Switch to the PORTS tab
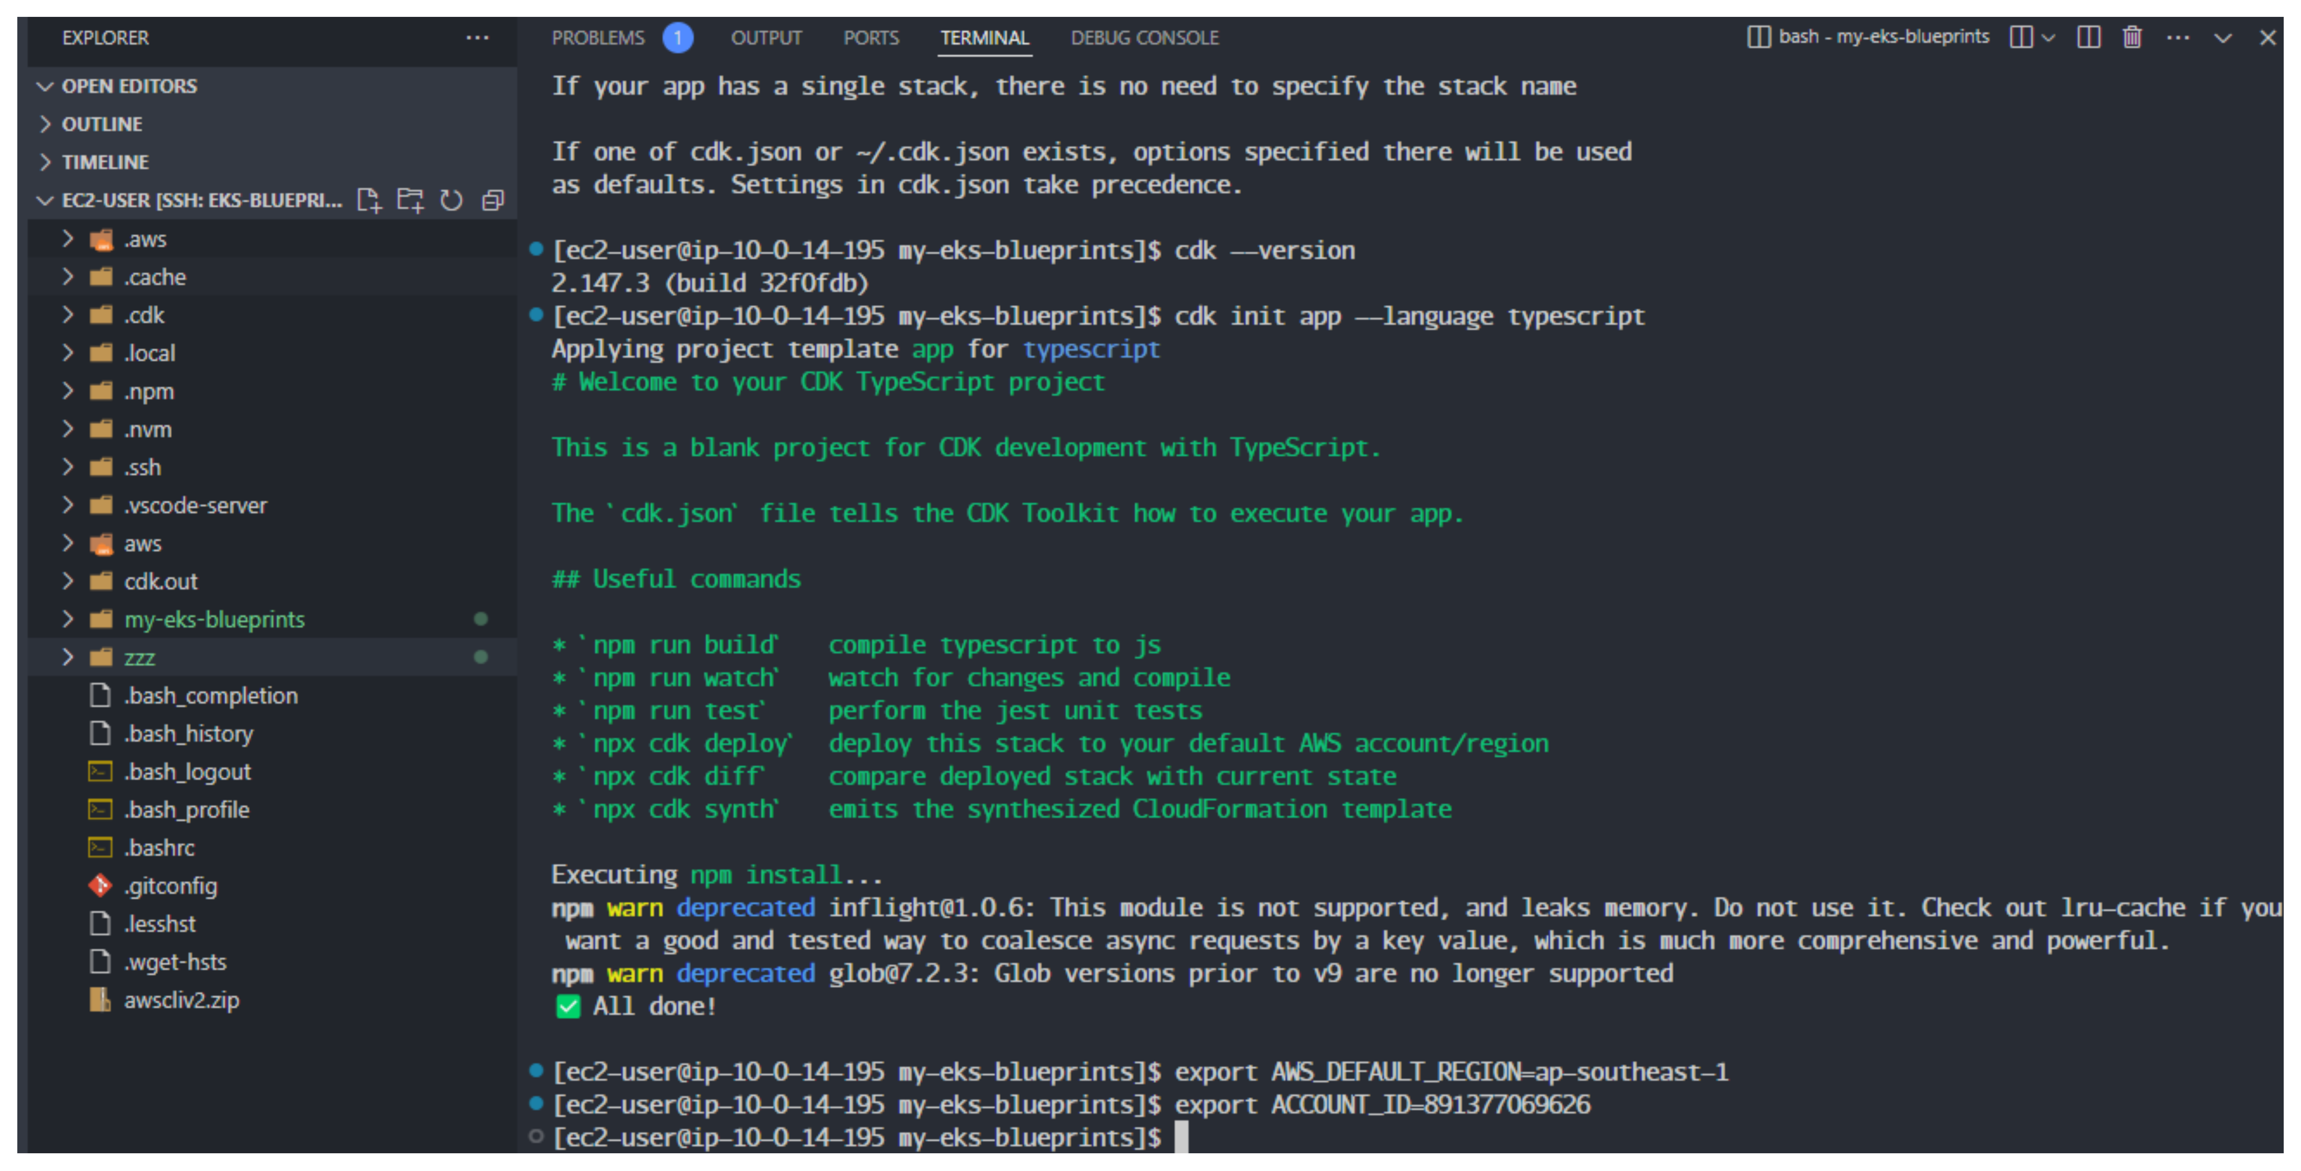Viewport: 2301px width, 1171px height. pos(871,38)
